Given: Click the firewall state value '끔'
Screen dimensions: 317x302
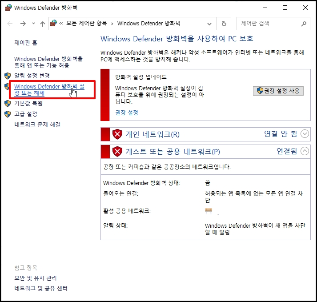Looking at the screenshot, I should pos(208,183).
